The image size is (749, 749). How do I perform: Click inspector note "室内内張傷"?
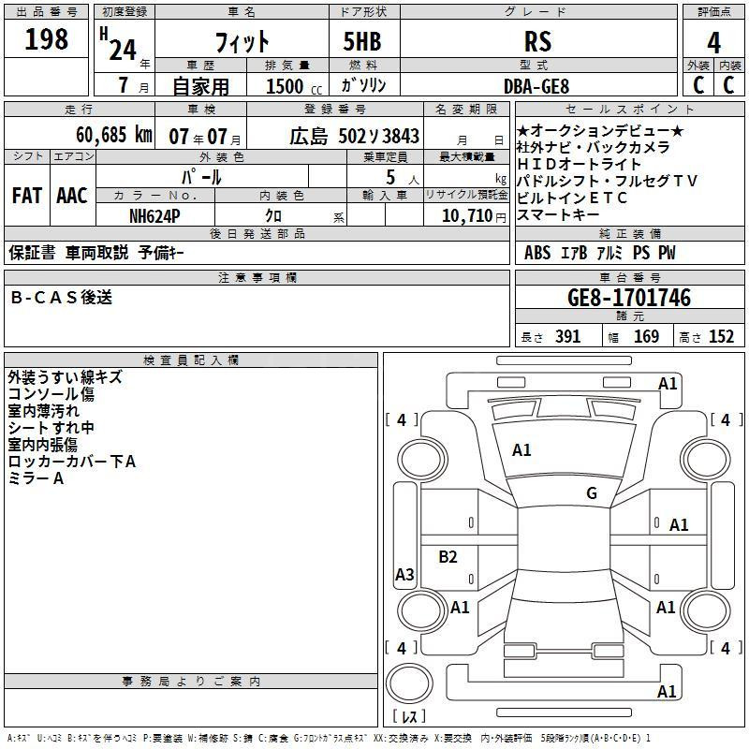point(42,444)
